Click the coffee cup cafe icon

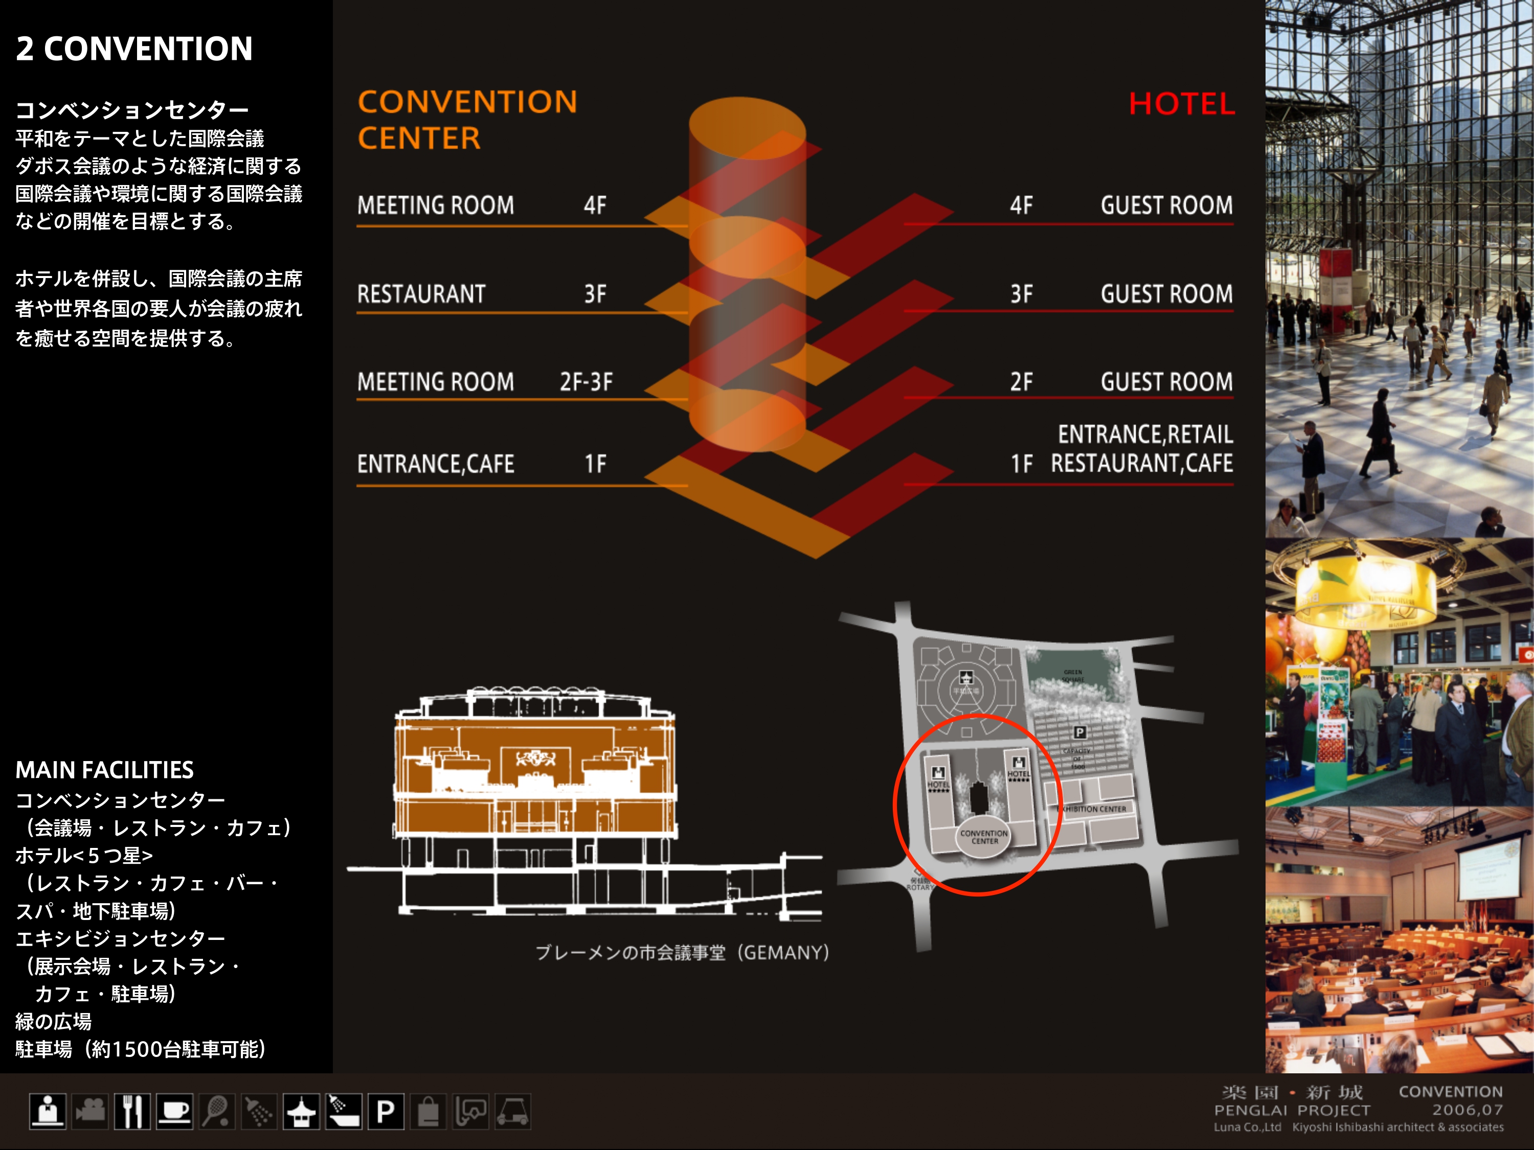175,1112
